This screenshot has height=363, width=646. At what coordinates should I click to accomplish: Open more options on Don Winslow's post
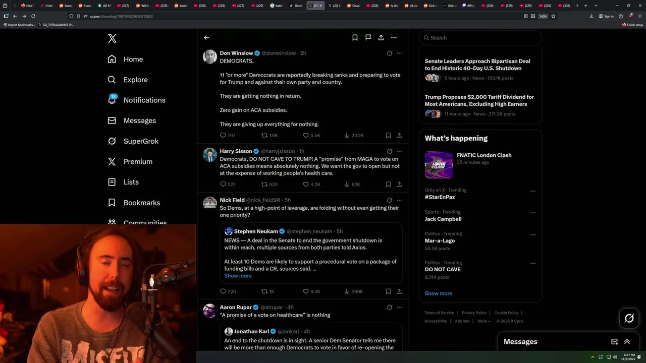(x=399, y=53)
